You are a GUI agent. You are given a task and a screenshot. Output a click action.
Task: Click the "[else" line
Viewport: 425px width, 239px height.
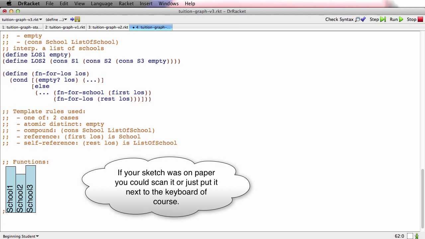coord(41,86)
